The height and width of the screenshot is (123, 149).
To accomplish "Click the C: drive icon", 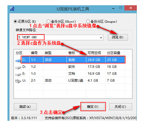I will tap(18, 61).
